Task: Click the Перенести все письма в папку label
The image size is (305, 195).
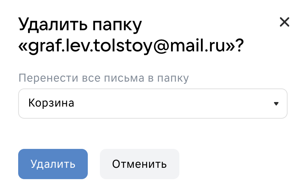Action: [x=103, y=78]
